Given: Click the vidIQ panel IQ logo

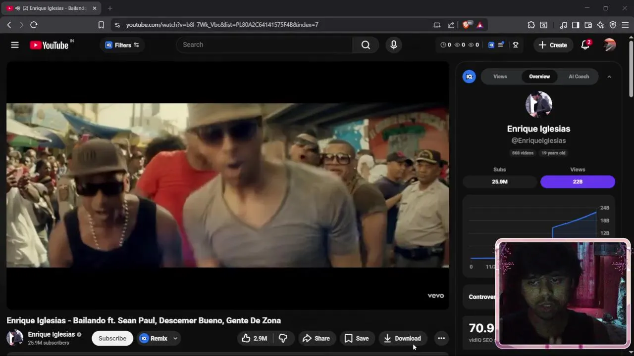Looking at the screenshot, I should tap(469, 77).
